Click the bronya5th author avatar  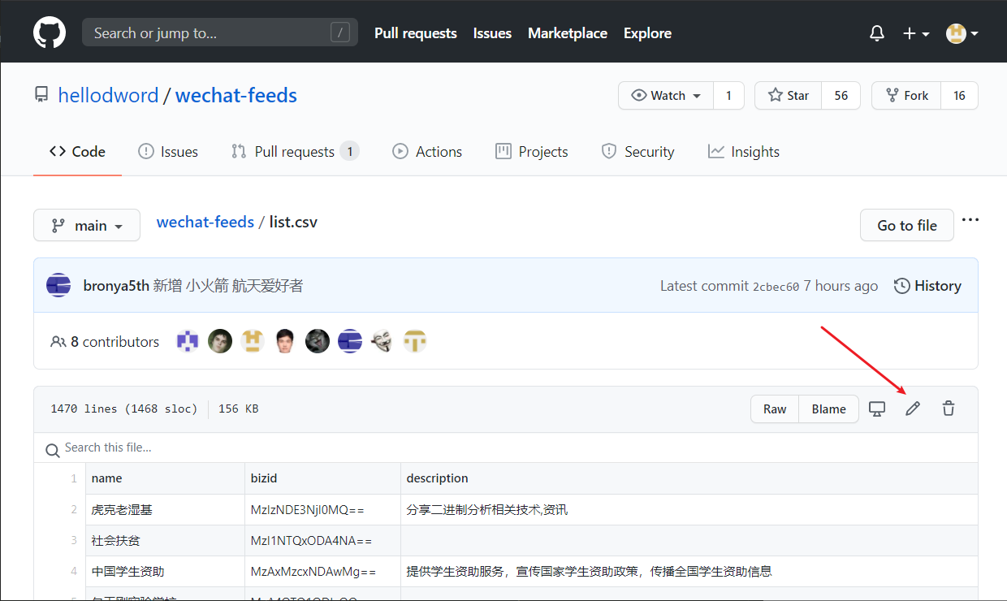coord(58,286)
